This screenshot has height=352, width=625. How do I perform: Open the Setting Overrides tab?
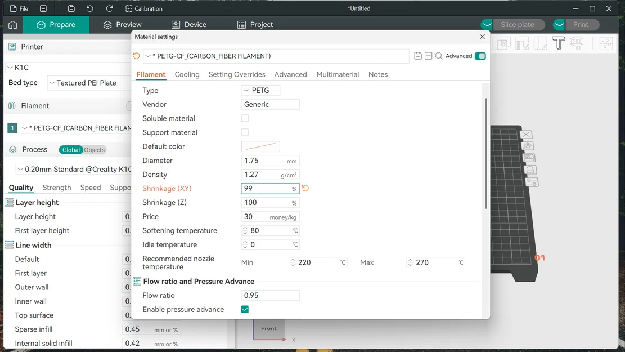tap(237, 75)
